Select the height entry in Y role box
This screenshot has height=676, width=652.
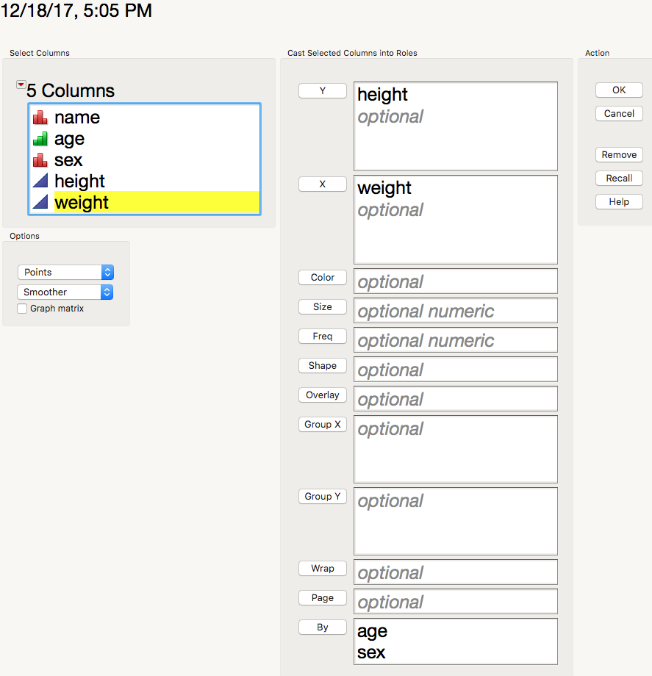pyautogui.click(x=382, y=95)
